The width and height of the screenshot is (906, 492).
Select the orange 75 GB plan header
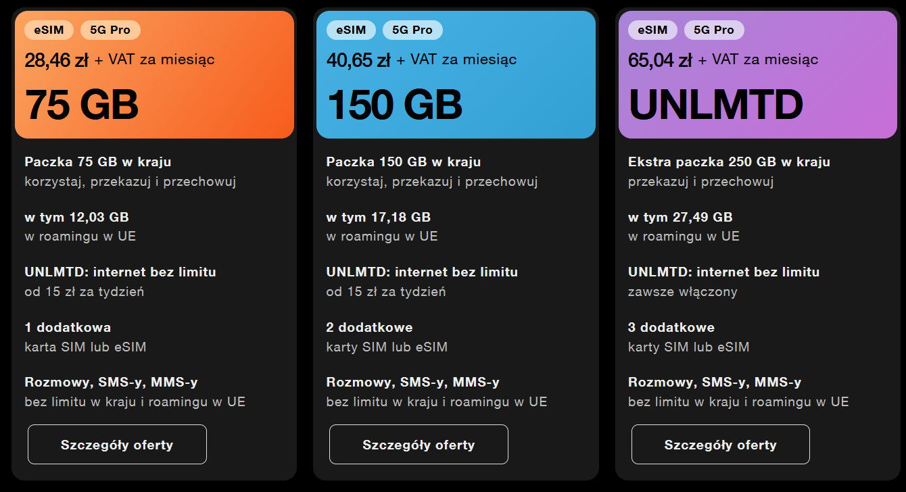(x=154, y=74)
